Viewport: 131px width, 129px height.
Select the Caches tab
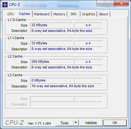25,14
